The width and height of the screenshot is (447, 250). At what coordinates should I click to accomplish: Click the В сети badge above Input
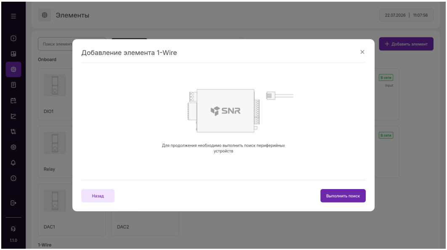point(386,77)
